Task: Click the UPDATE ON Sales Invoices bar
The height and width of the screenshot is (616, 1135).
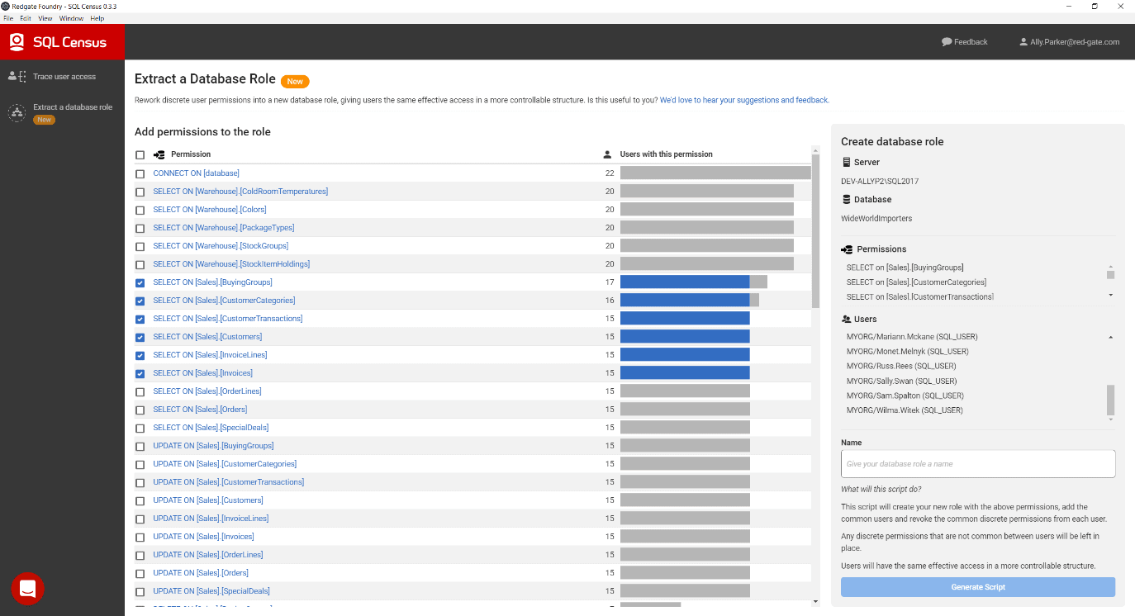Action: click(685, 537)
